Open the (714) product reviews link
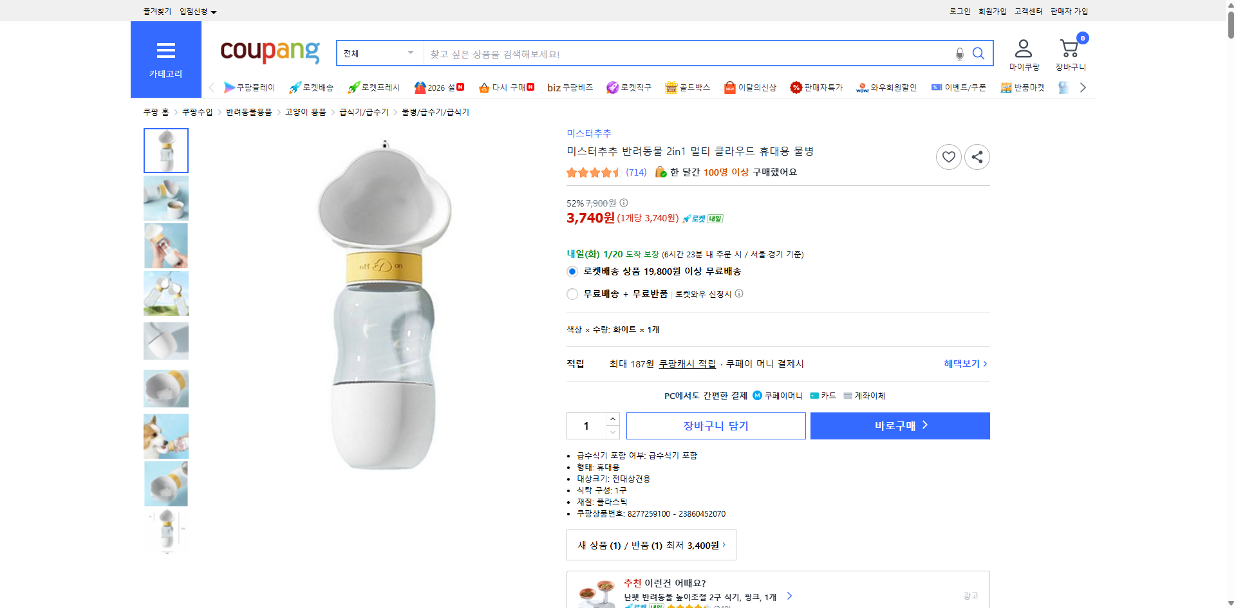The image size is (1236, 608). 636,172
